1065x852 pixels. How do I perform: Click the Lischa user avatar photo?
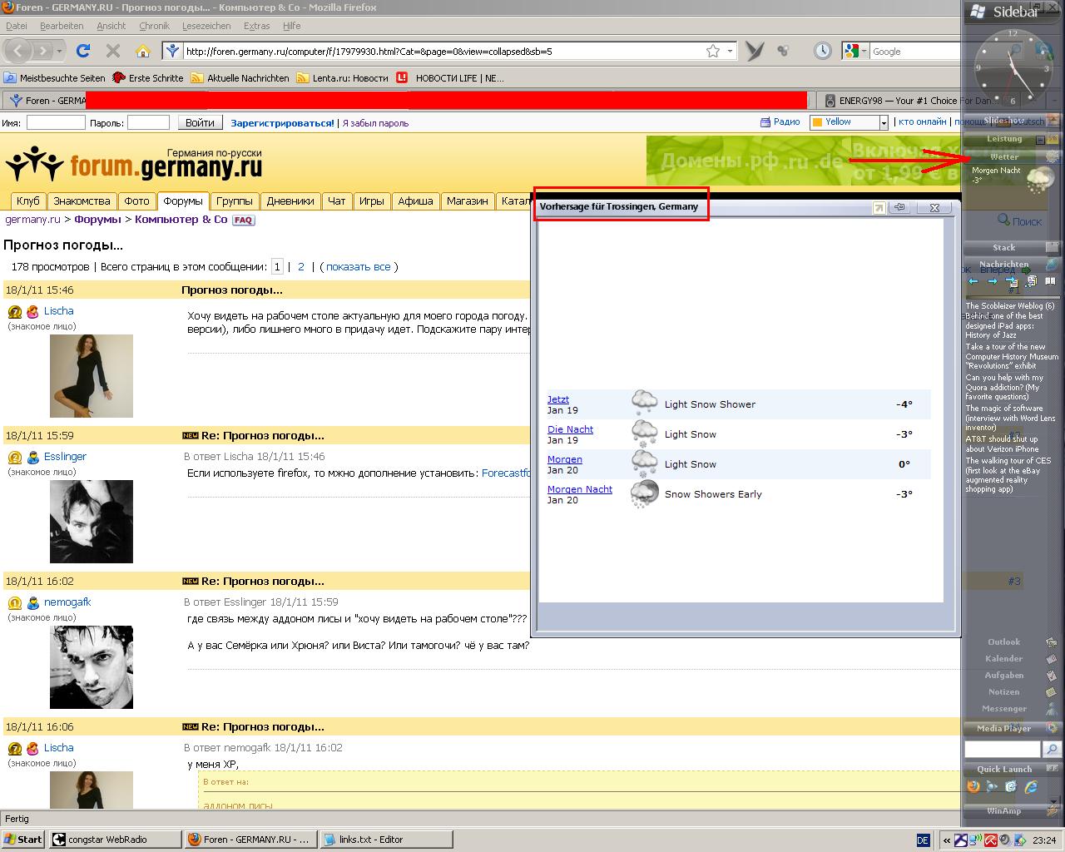[x=92, y=376]
